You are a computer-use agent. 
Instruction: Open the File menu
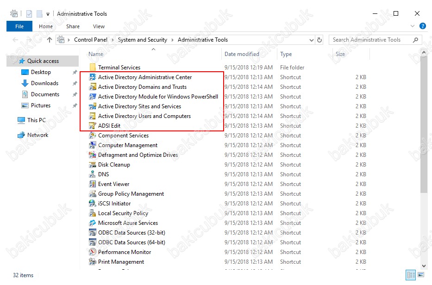click(x=19, y=26)
